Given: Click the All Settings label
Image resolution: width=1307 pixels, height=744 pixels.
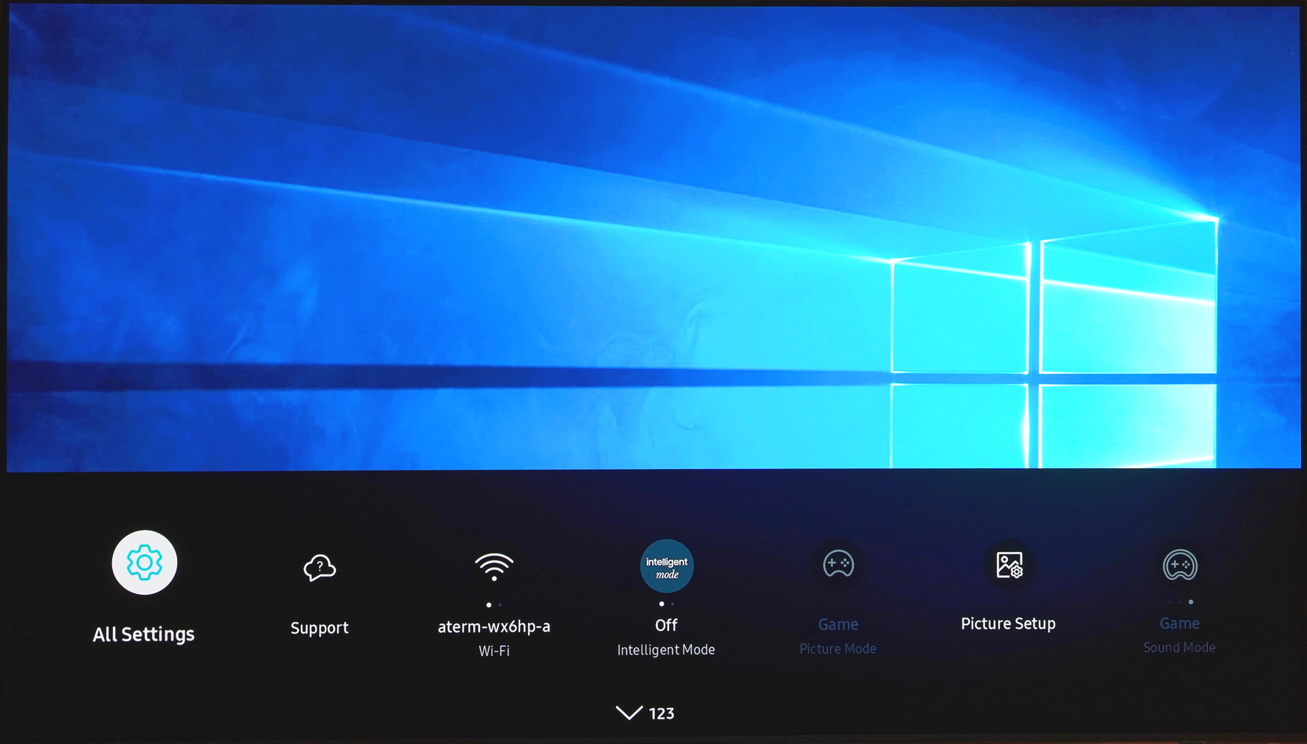Looking at the screenshot, I should click(144, 634).
